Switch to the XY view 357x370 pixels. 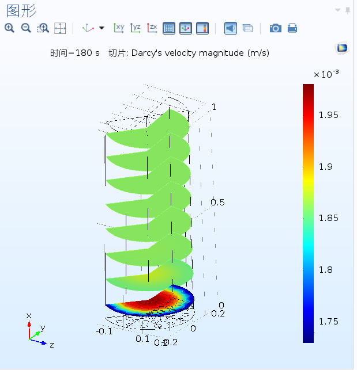(119, 28)
